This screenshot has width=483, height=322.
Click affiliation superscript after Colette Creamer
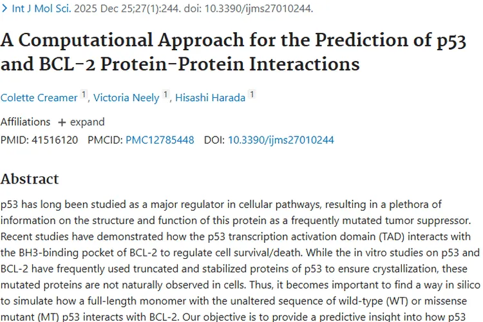pyautogui.click(x=84, y=95)
